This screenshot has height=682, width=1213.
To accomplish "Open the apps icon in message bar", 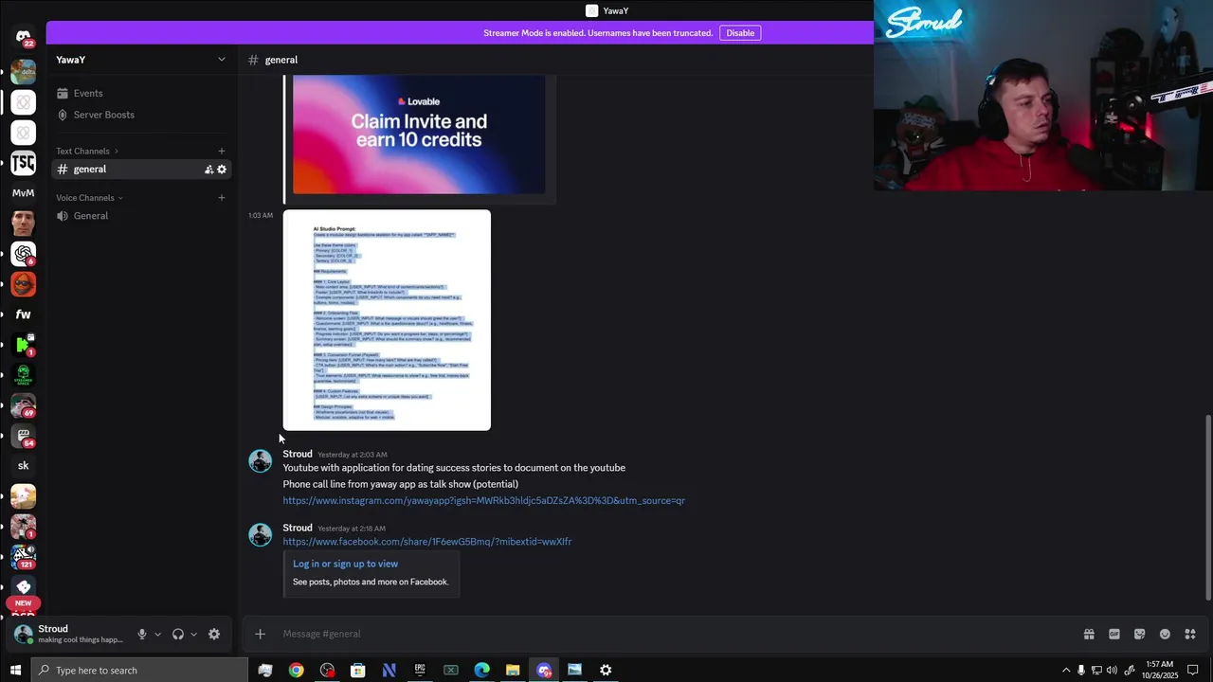I will (1190, 635).
